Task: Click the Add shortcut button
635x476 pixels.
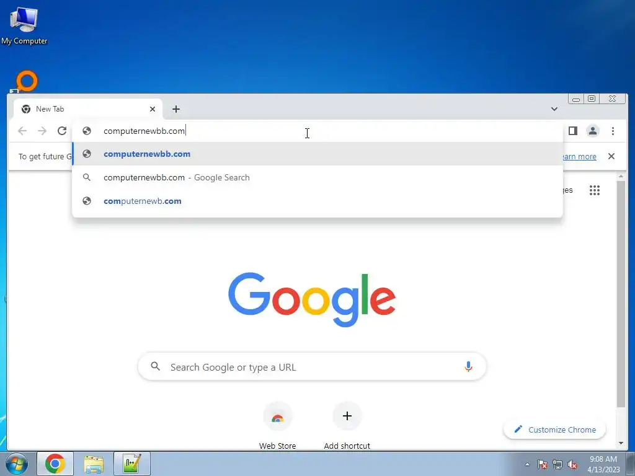Action: pyautogui.click(x=347, y=426)
